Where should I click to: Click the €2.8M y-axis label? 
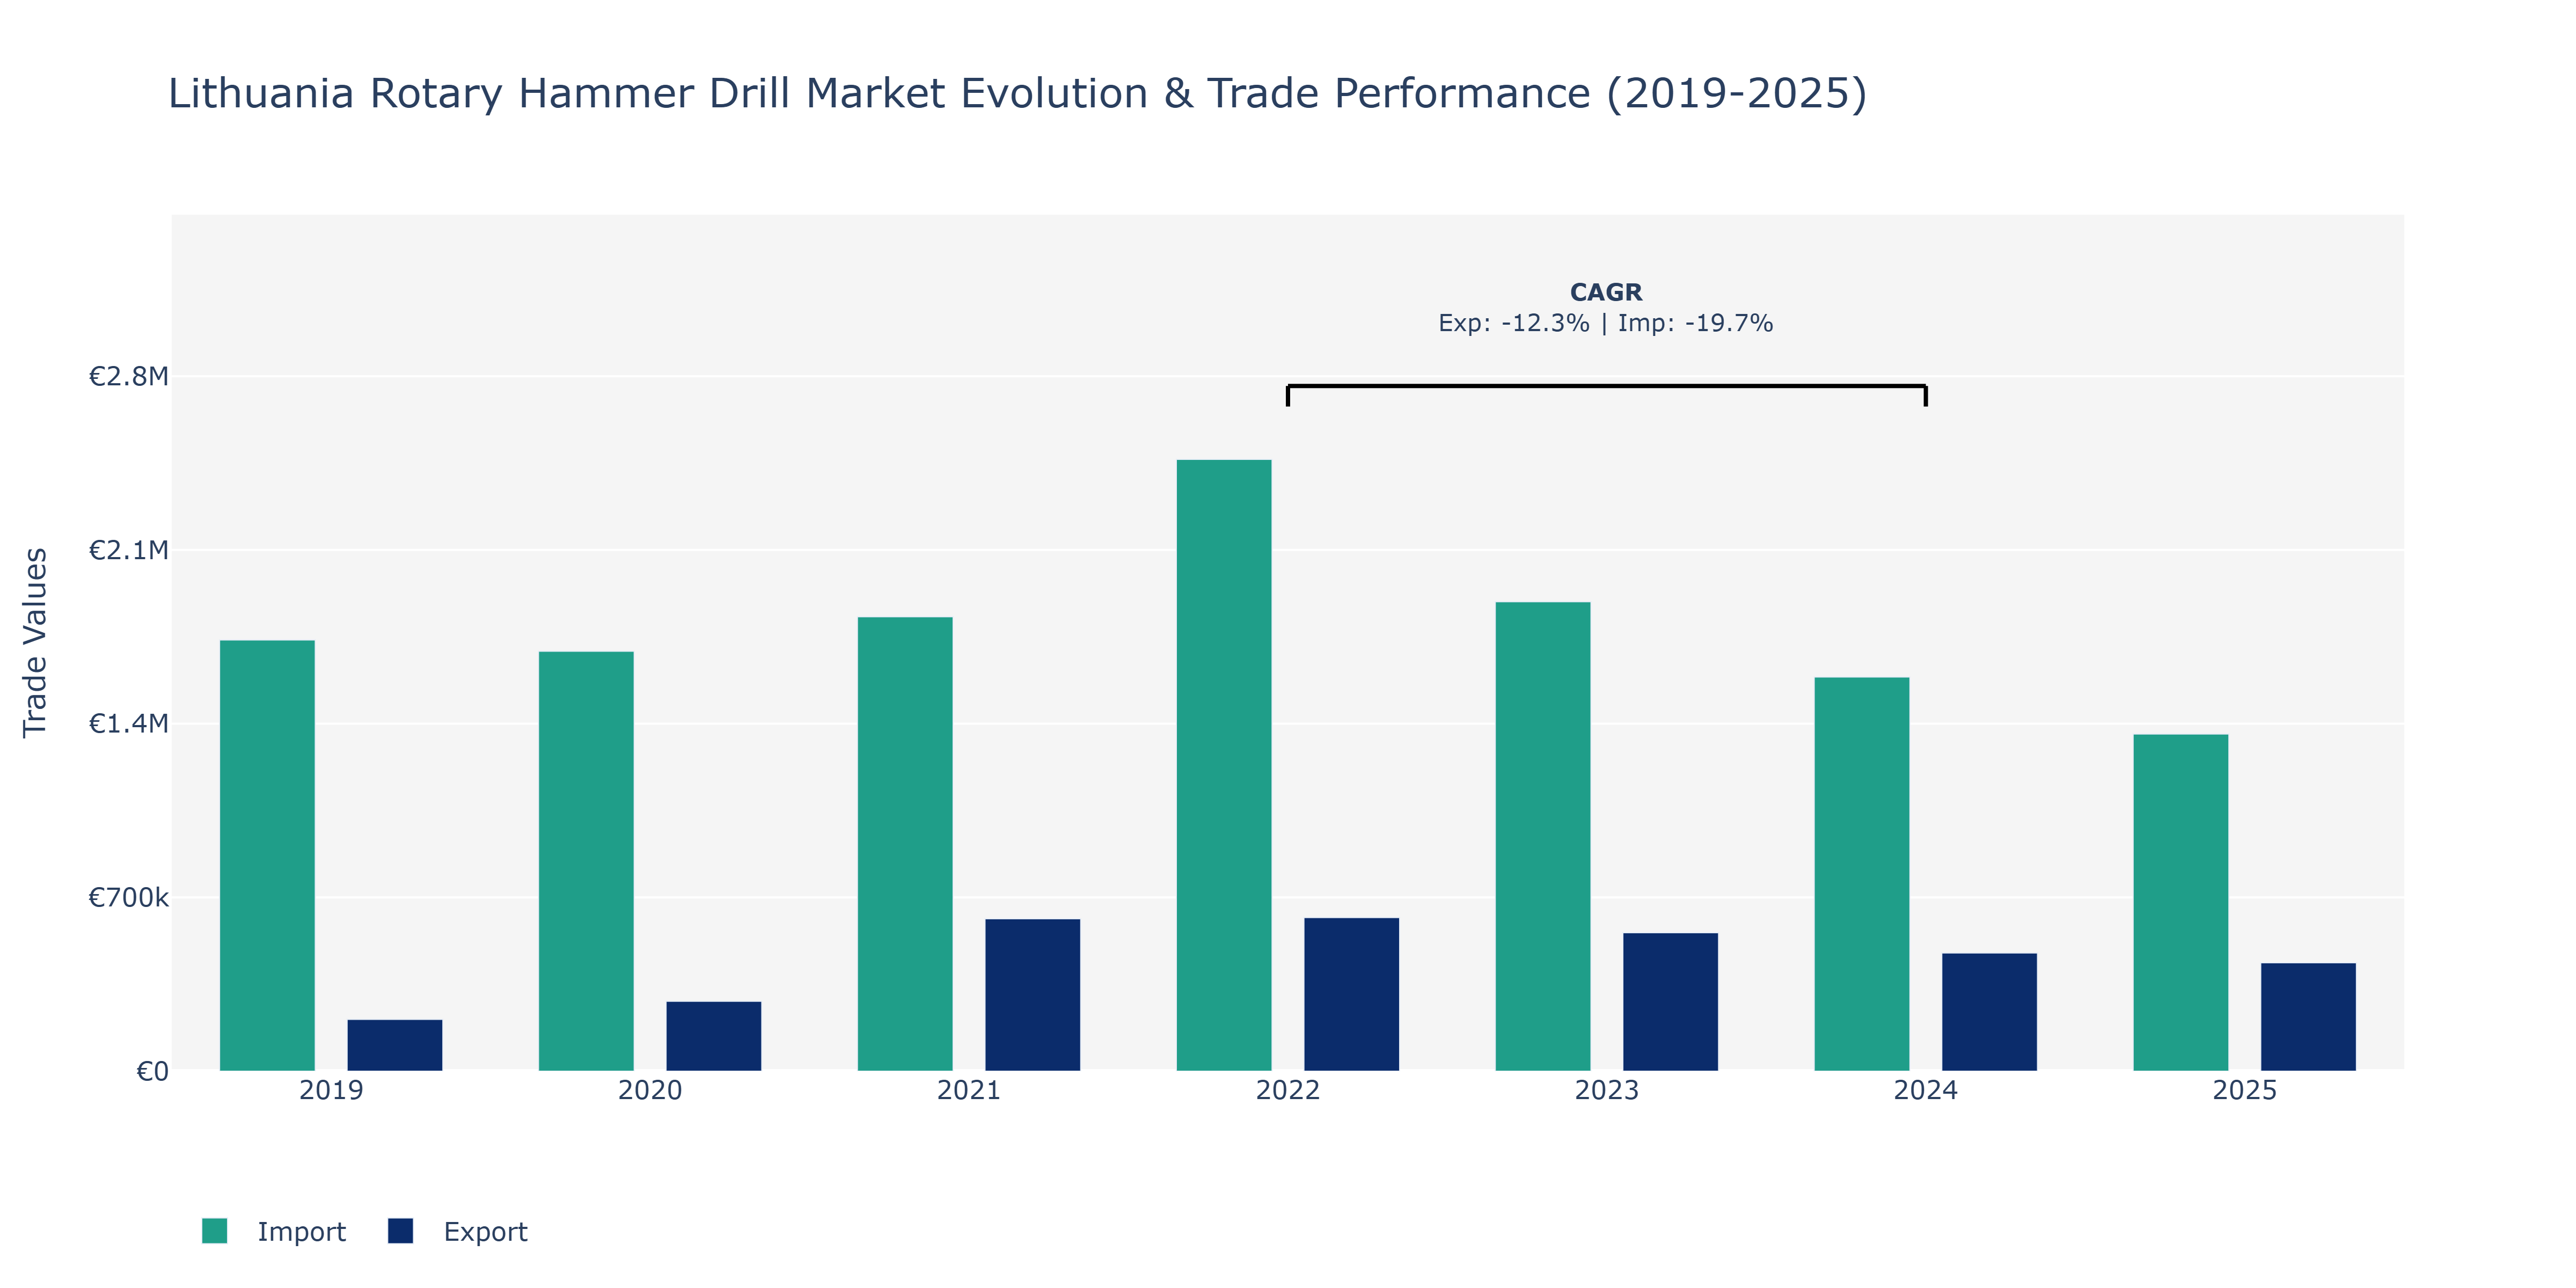tap(129, 376)
